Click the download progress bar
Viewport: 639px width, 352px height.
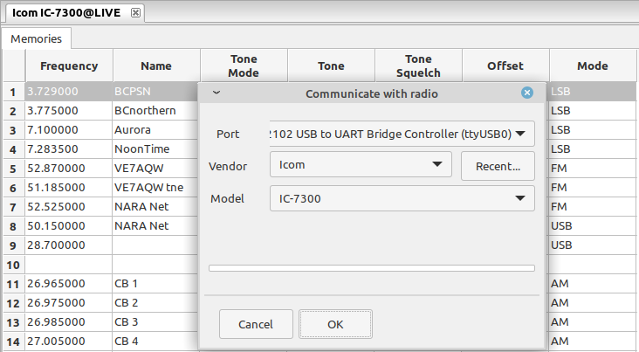coord(372,268)
